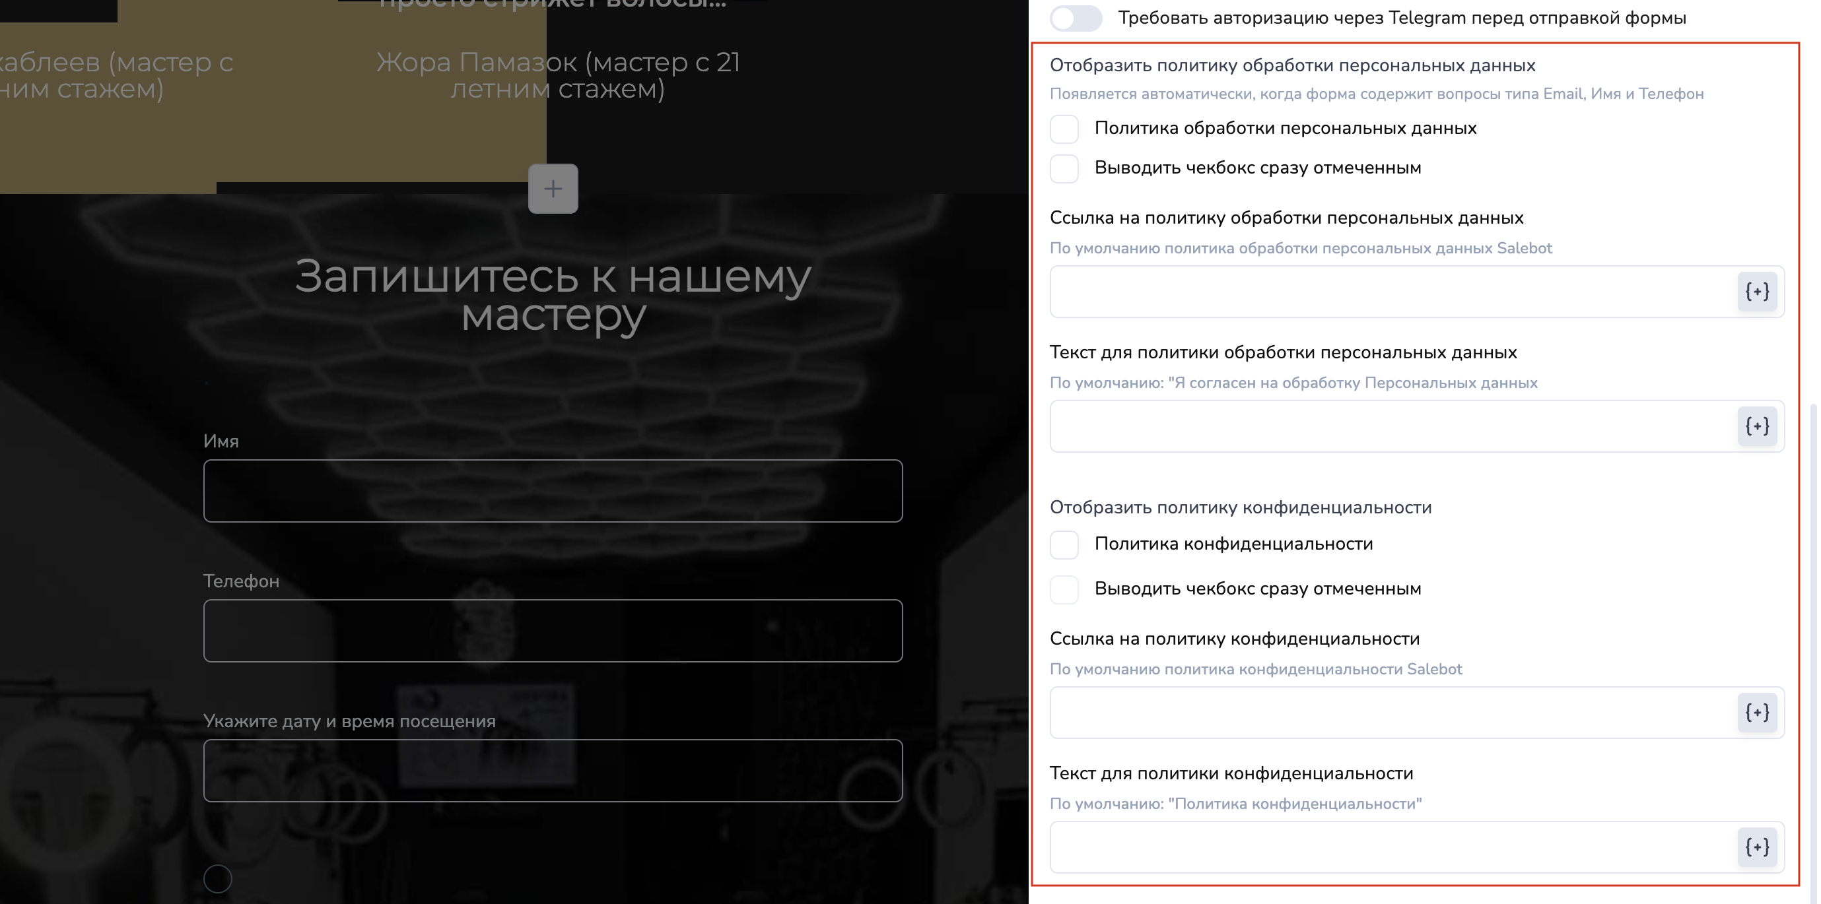
Task: Insert variable in privacy policy link field
Action: tap(1757, 713)
